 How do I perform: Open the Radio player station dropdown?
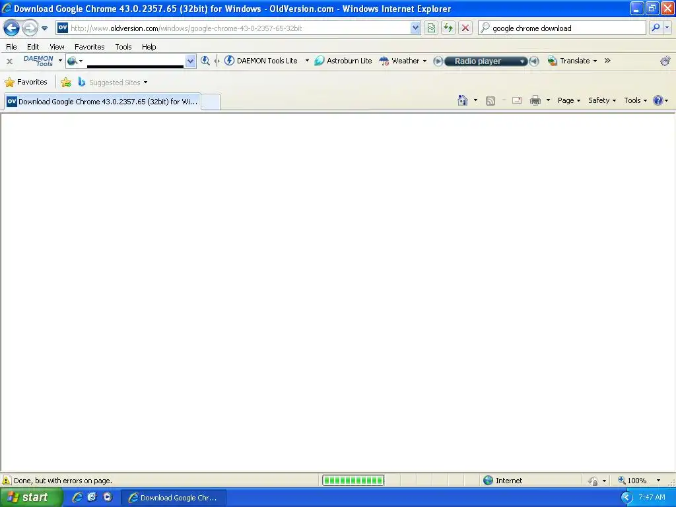click(522, 61)
